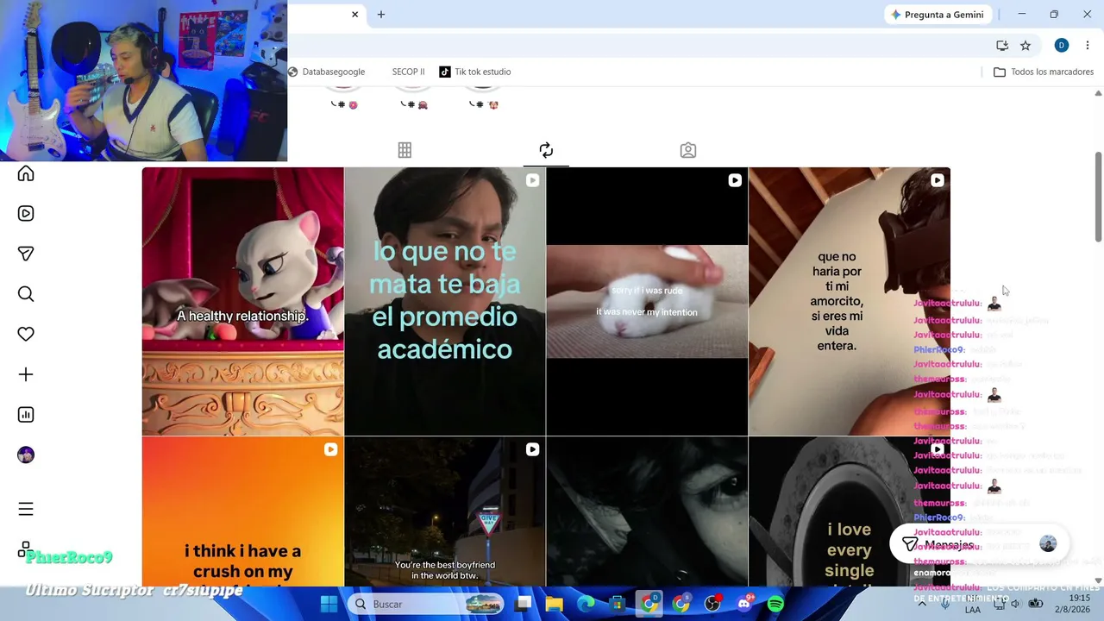Show hidden system tray icons
The width and height of the screenshot is (1104, 621).
tap(922, 604)
